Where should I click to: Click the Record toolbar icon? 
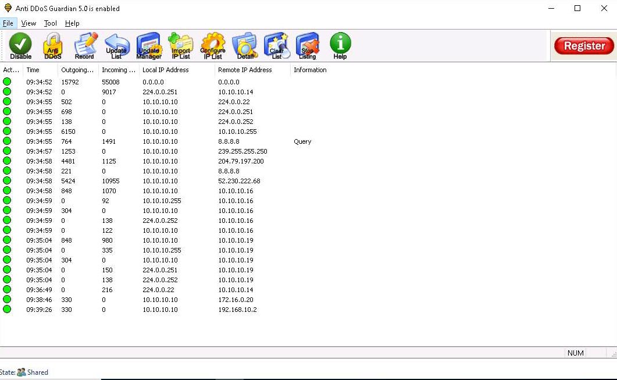click(x=84, y=45)
